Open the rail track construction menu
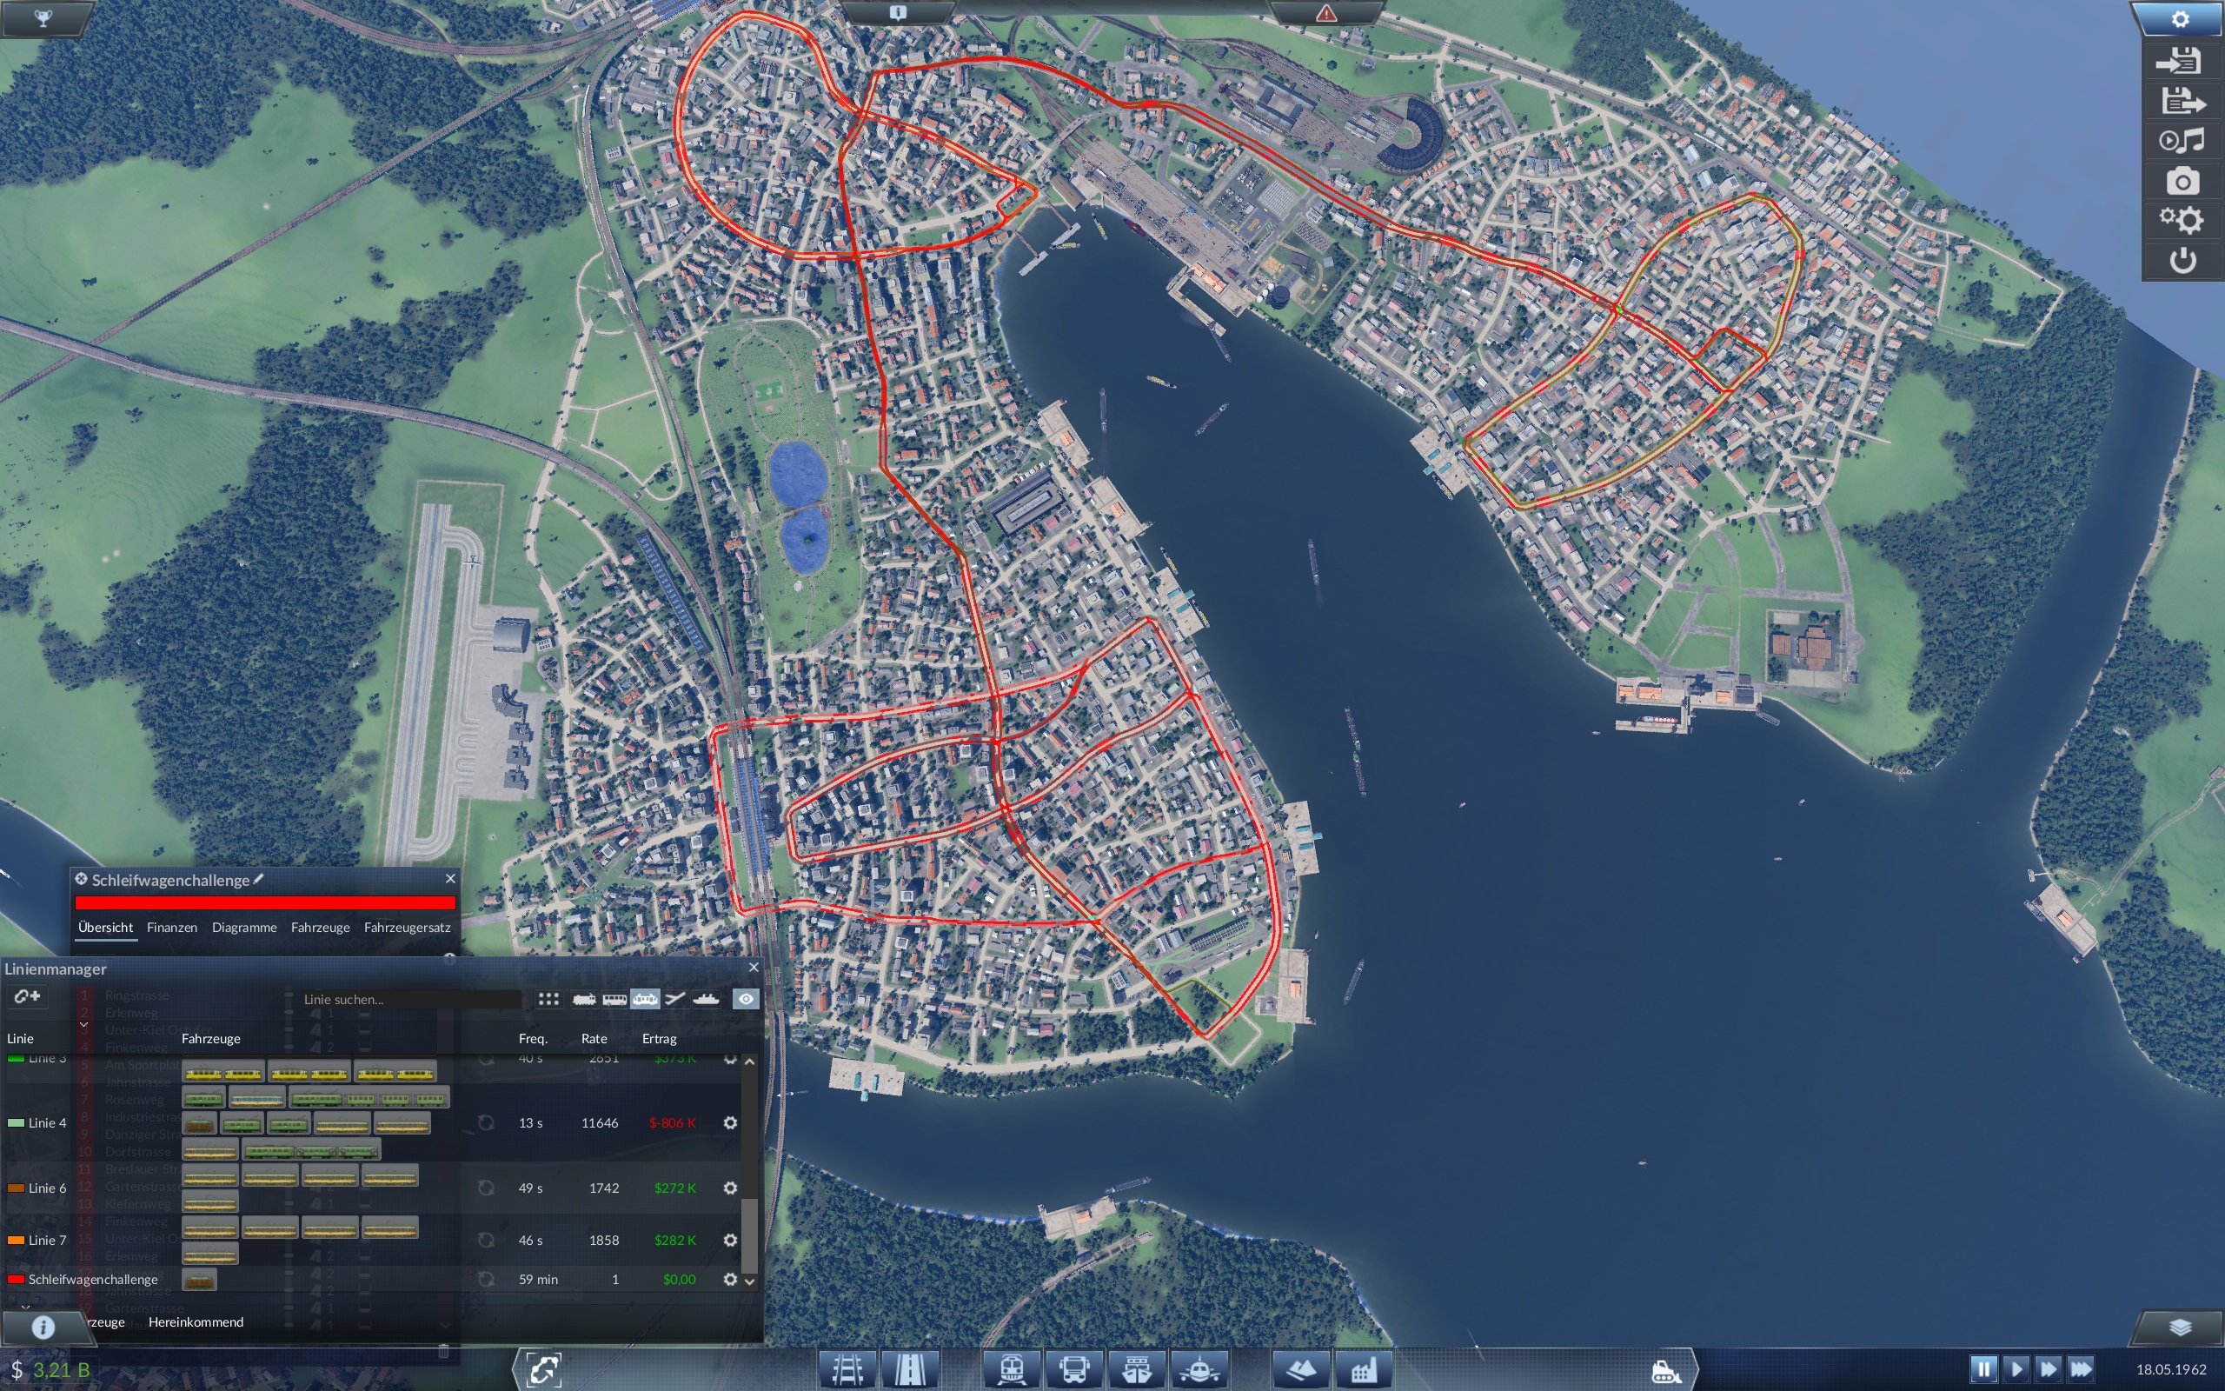The width and height of the screenshot is (2225, 1391). tap(847, 1370)
